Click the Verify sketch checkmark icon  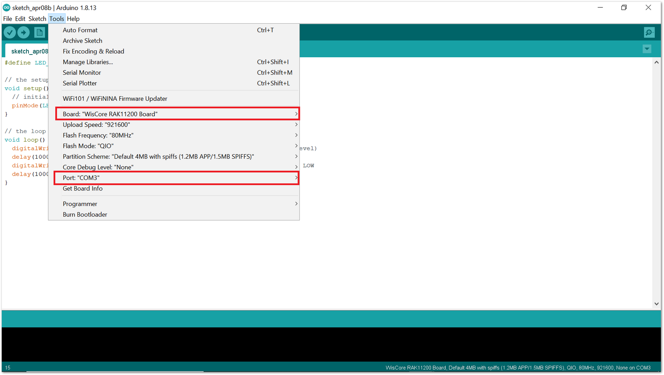click(x=10, y=33)
